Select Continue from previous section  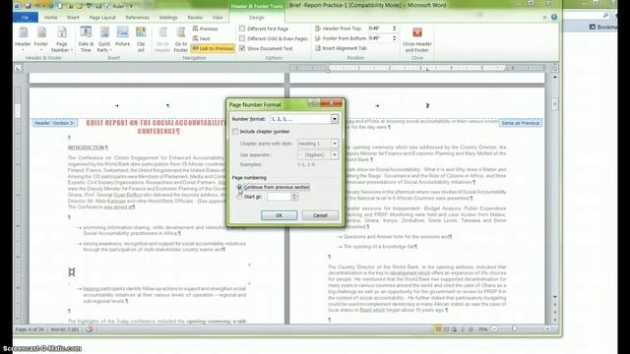pyautogui.click(x=239, y=187)
